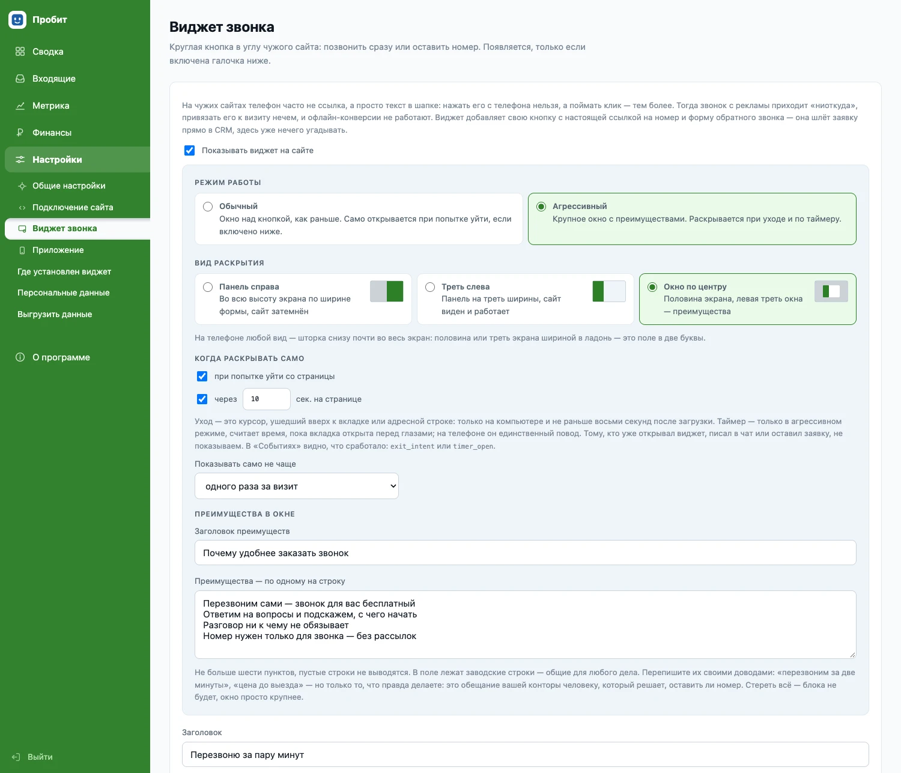Choose the Треть слева radio option
This screenshot has height=773, width=901.
point(430,287)
